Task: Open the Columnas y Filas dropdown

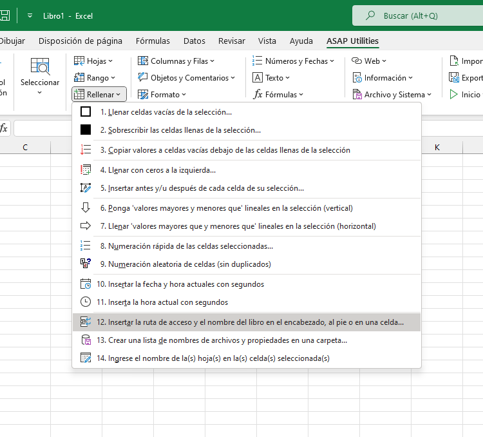Action: [x=176, y=61]
